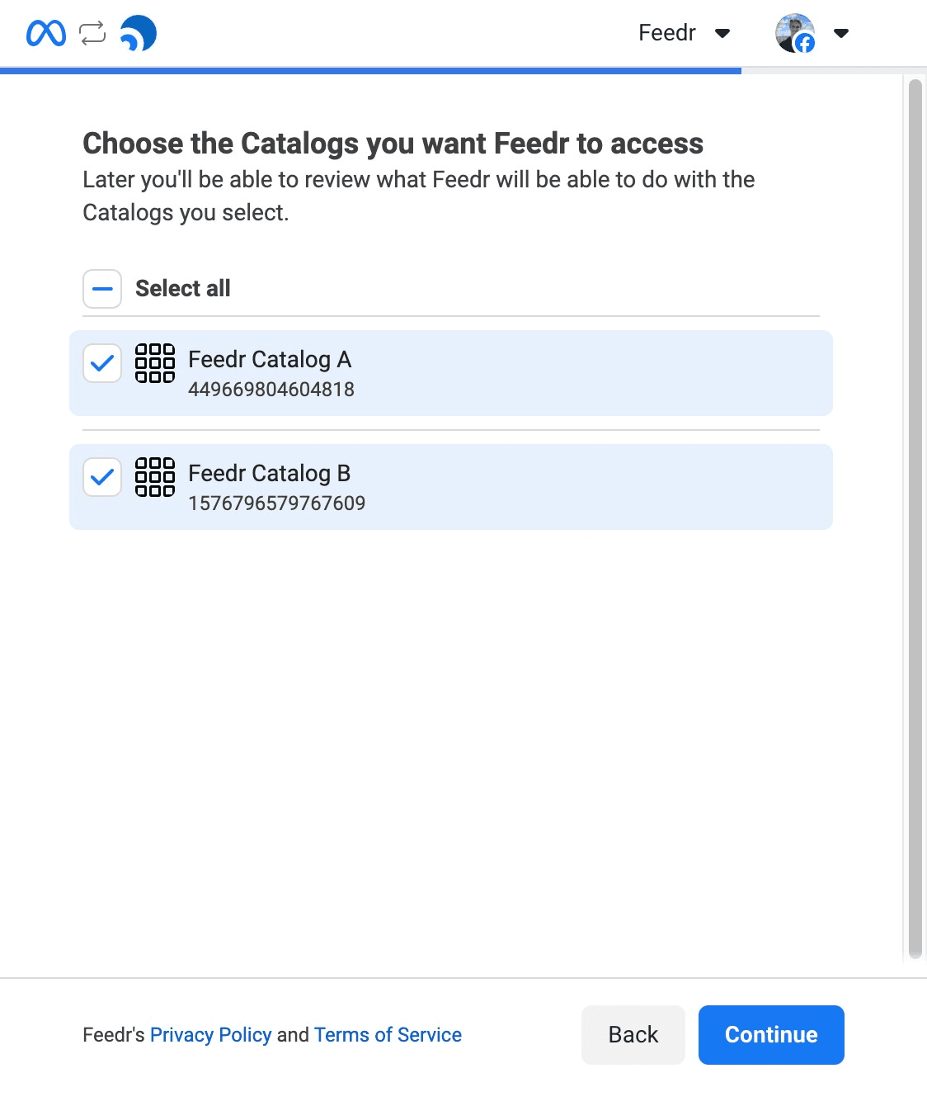Deselect the Feedr Catalog A checkbox

[101, 362]
